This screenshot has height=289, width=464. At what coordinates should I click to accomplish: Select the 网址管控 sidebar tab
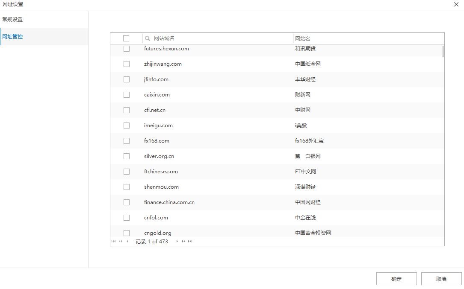point(44,37)
